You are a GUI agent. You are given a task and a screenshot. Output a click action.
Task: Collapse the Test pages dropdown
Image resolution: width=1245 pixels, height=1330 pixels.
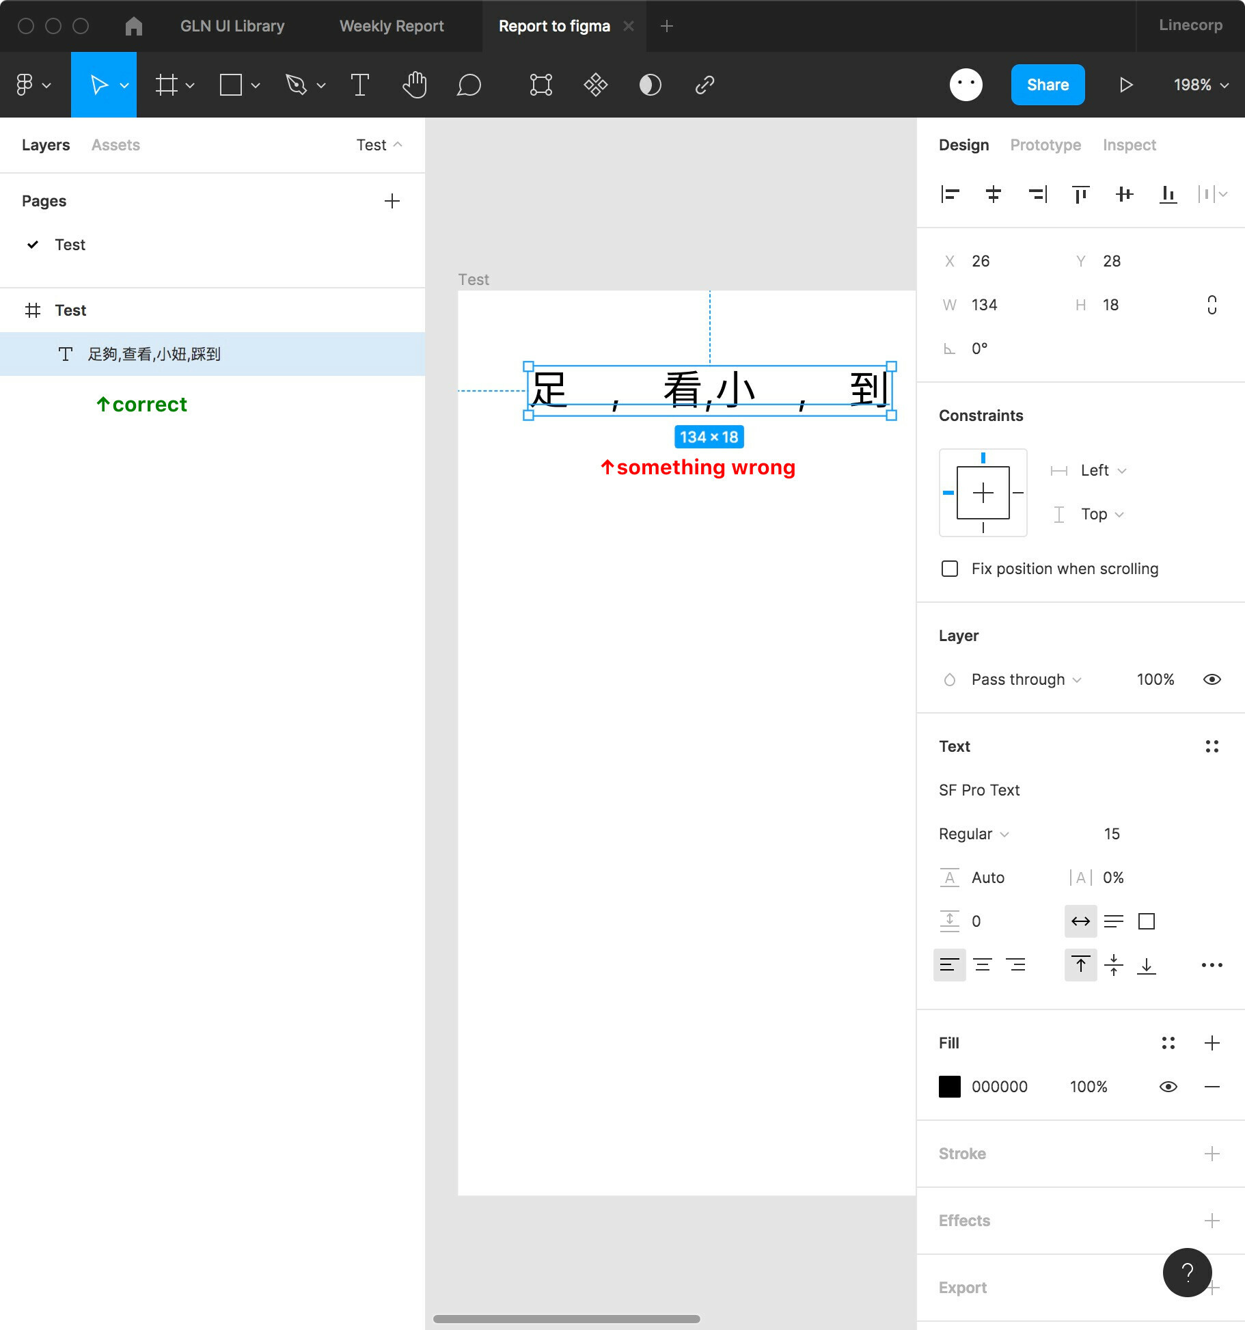379,145
